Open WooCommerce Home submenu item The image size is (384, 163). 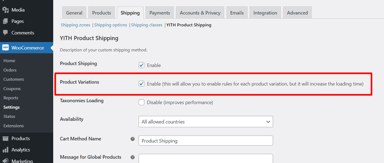point(9,61)
